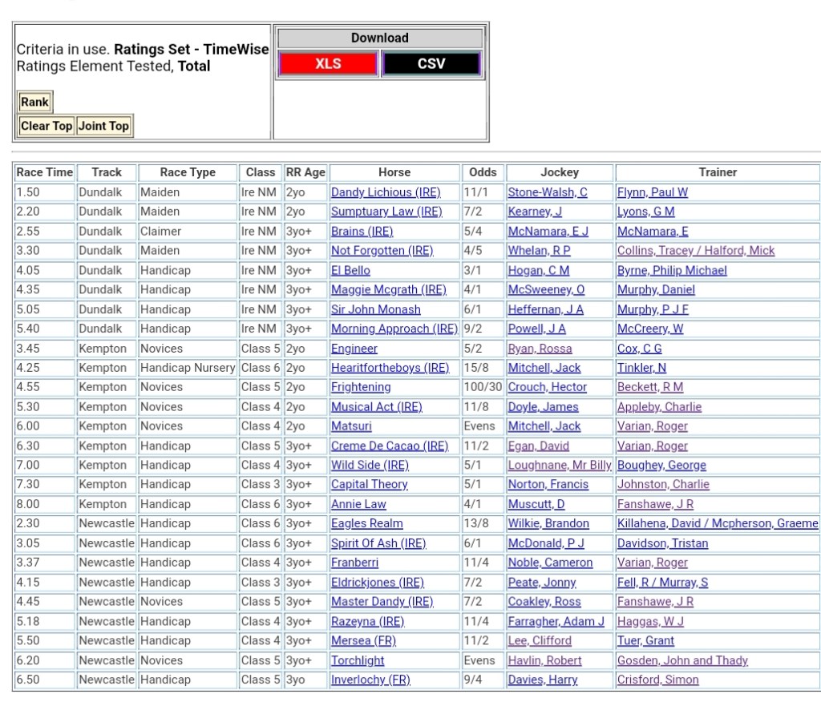Open horse Not Forgotten (IRE)
The image size is (821, 706).
[x=382, y=251]
